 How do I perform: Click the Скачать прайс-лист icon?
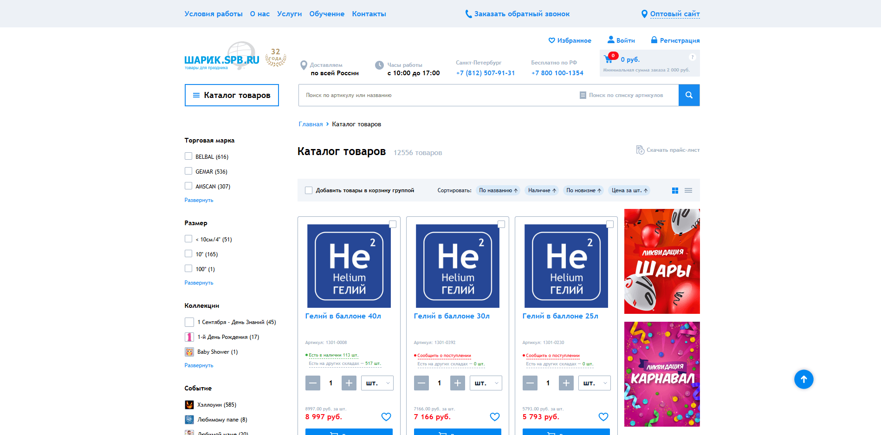pos(641,149)
